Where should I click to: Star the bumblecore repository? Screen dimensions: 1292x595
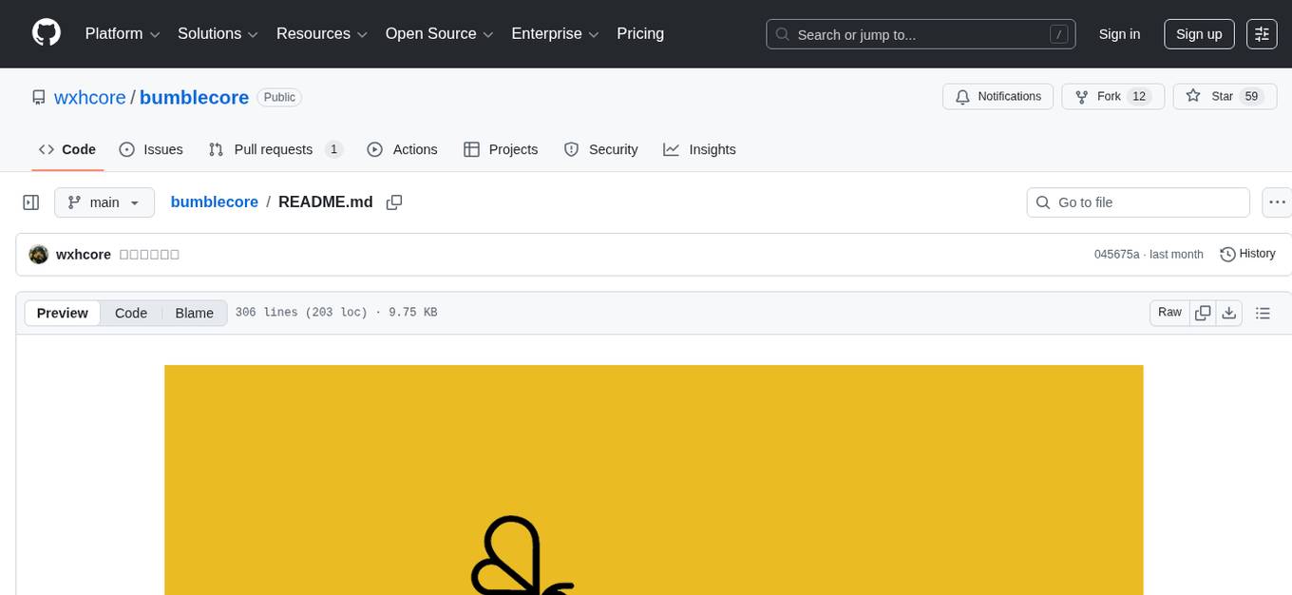click(1224, 96)
